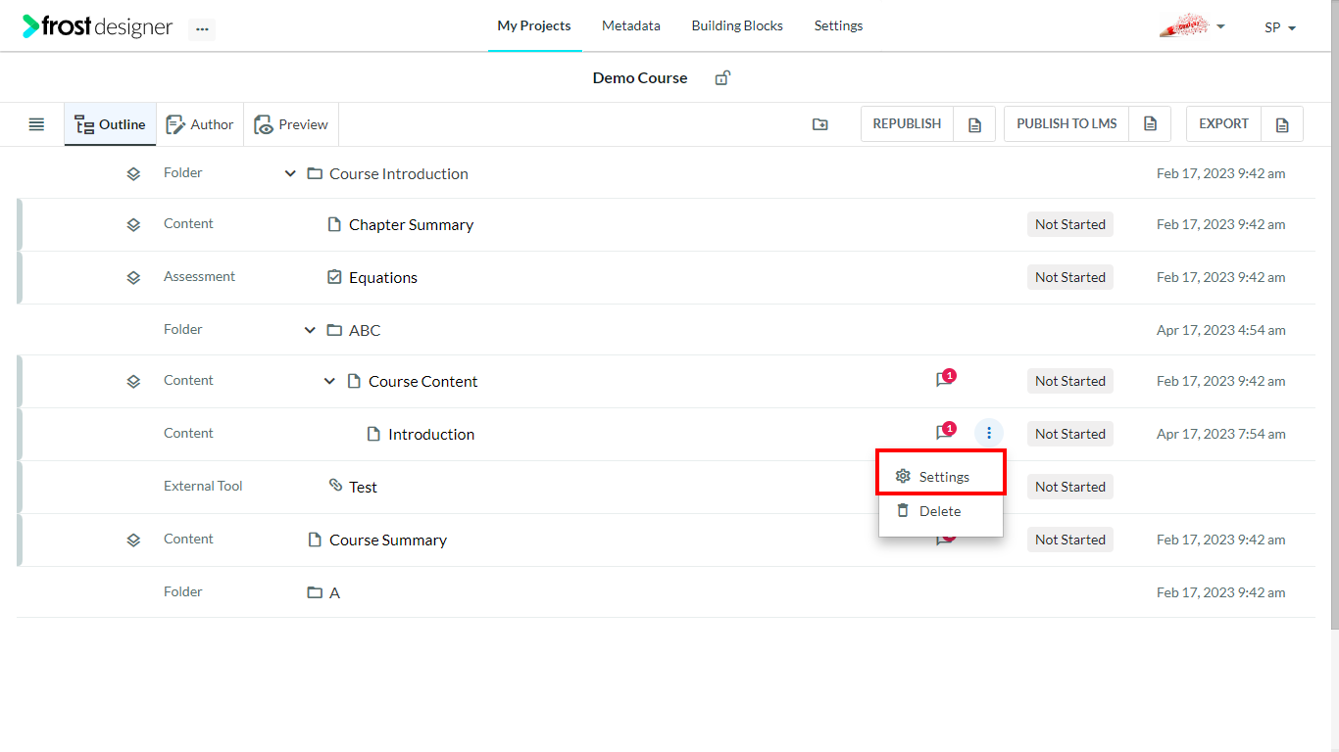Click the frost designer logo
Image resolution: width=1339 pixels, height=752 pixels.
pyautogui.click(x=98, y=27)
